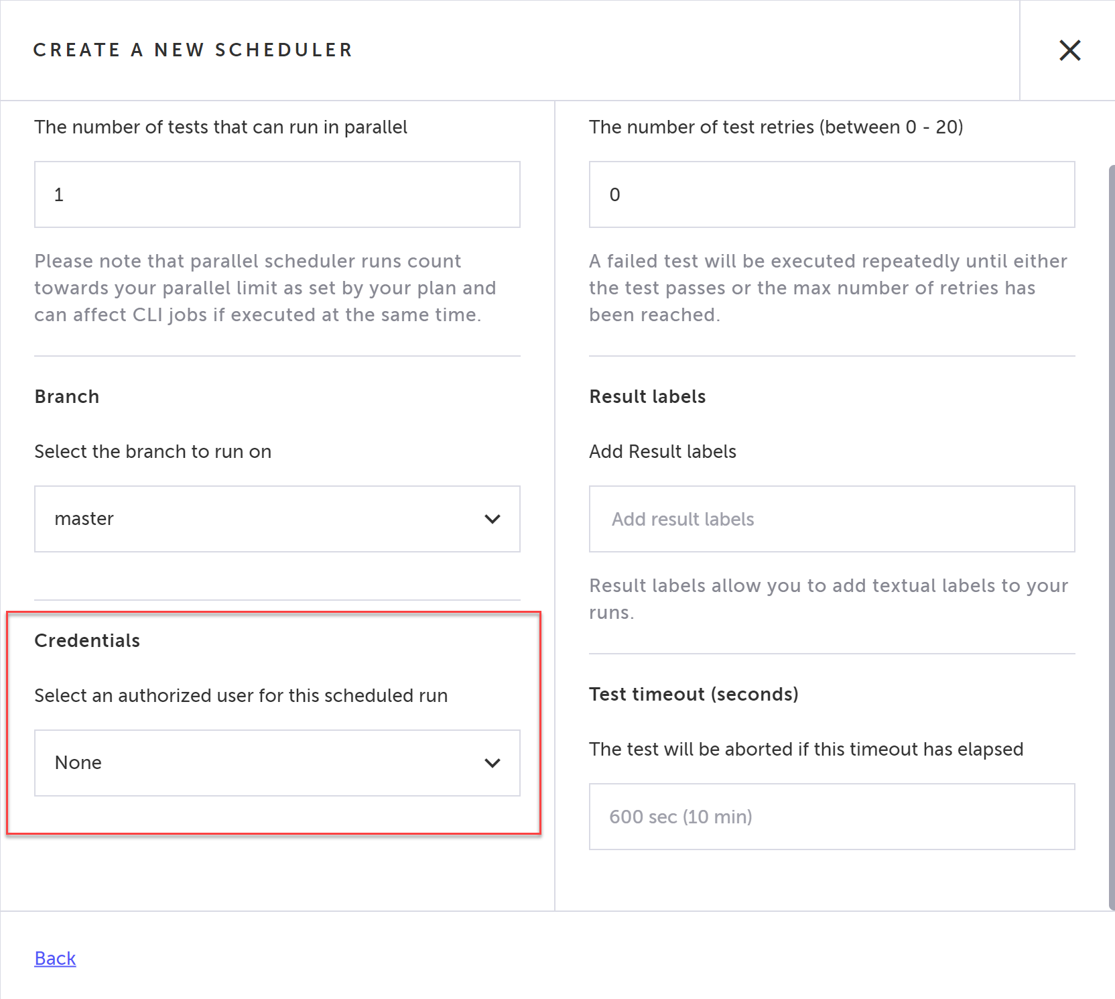The height and width of the screenshot is (999, 1115).
Task: Click the Test timeout (seconds) heading
Action: click(x=694, y=694)
